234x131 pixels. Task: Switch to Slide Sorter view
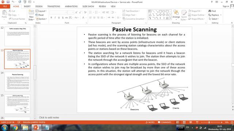184,122
